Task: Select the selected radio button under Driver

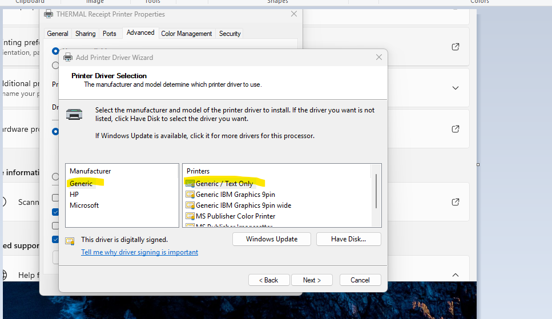Action: point(55,132)
